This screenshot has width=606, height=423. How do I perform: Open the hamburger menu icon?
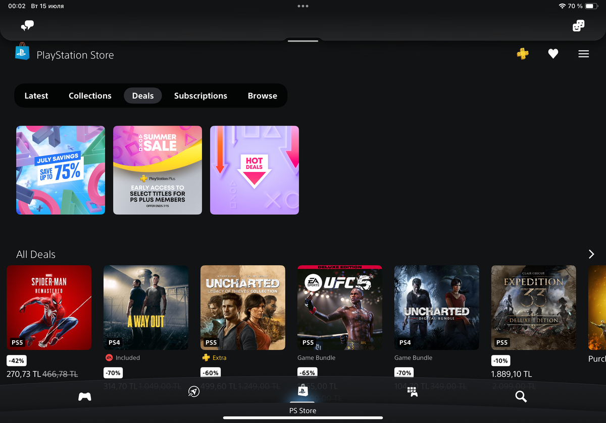point(584,53)
